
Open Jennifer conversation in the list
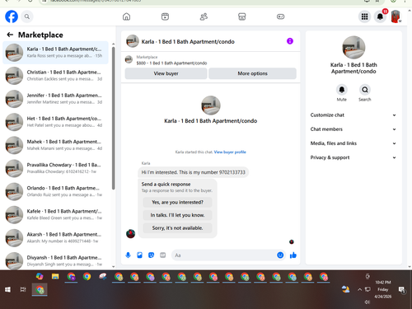[55, 99]
